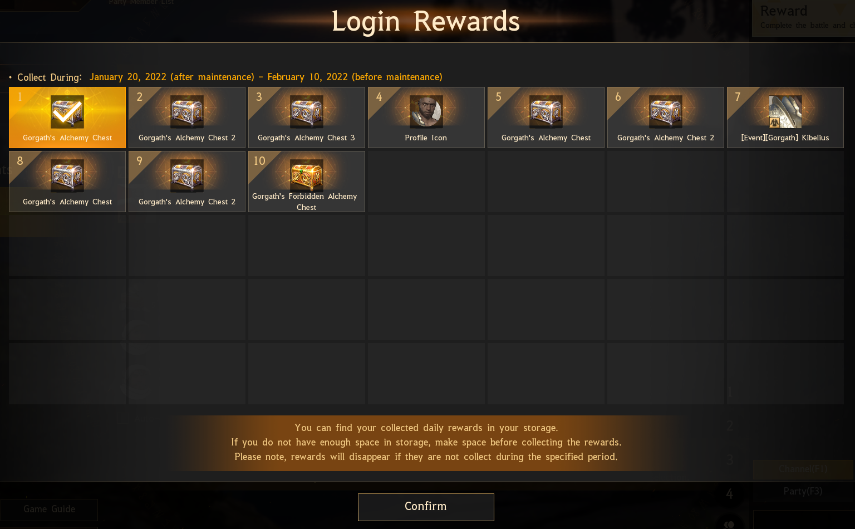855x529 pixels.
Task: Click the Reward panel heading
Action: coord(784,11)
